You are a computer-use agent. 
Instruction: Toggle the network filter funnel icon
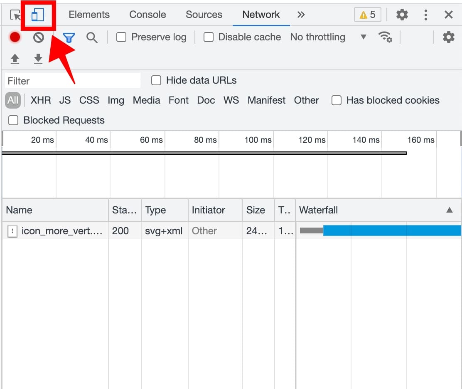pos(69,38)
